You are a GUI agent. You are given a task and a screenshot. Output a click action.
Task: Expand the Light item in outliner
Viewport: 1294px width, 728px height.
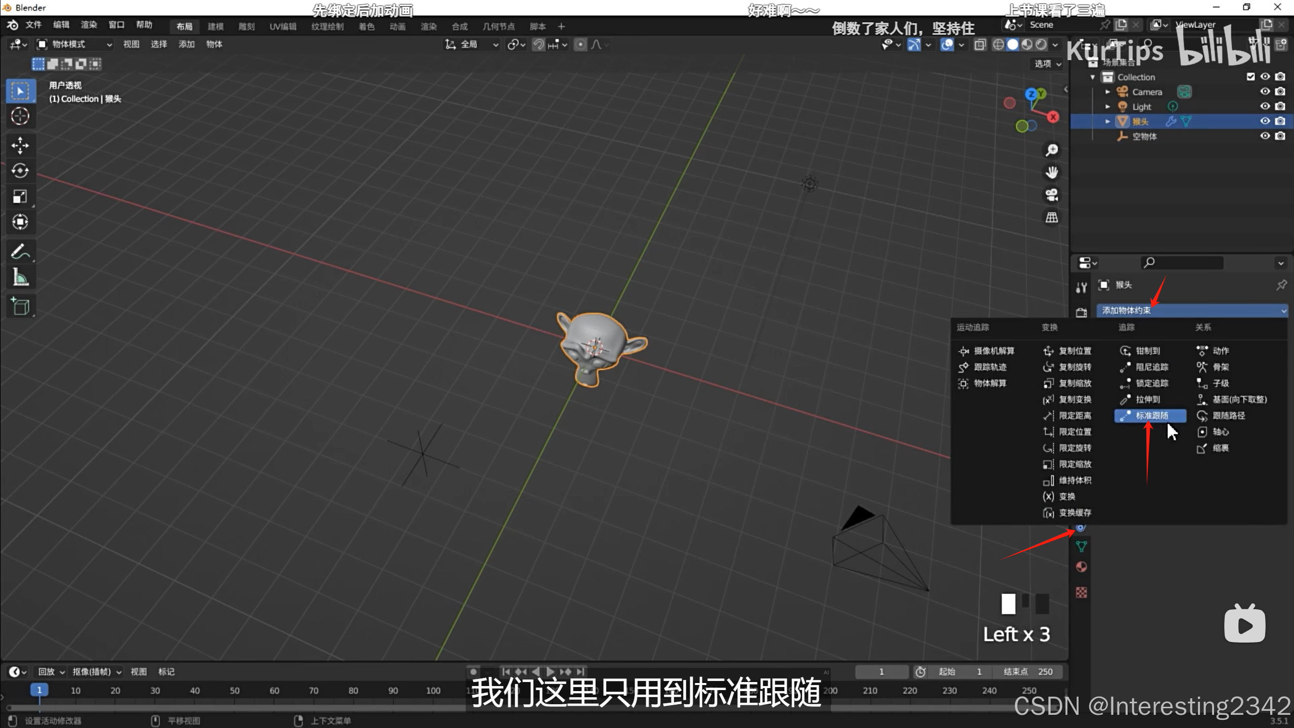click(x=1107, y=107)
